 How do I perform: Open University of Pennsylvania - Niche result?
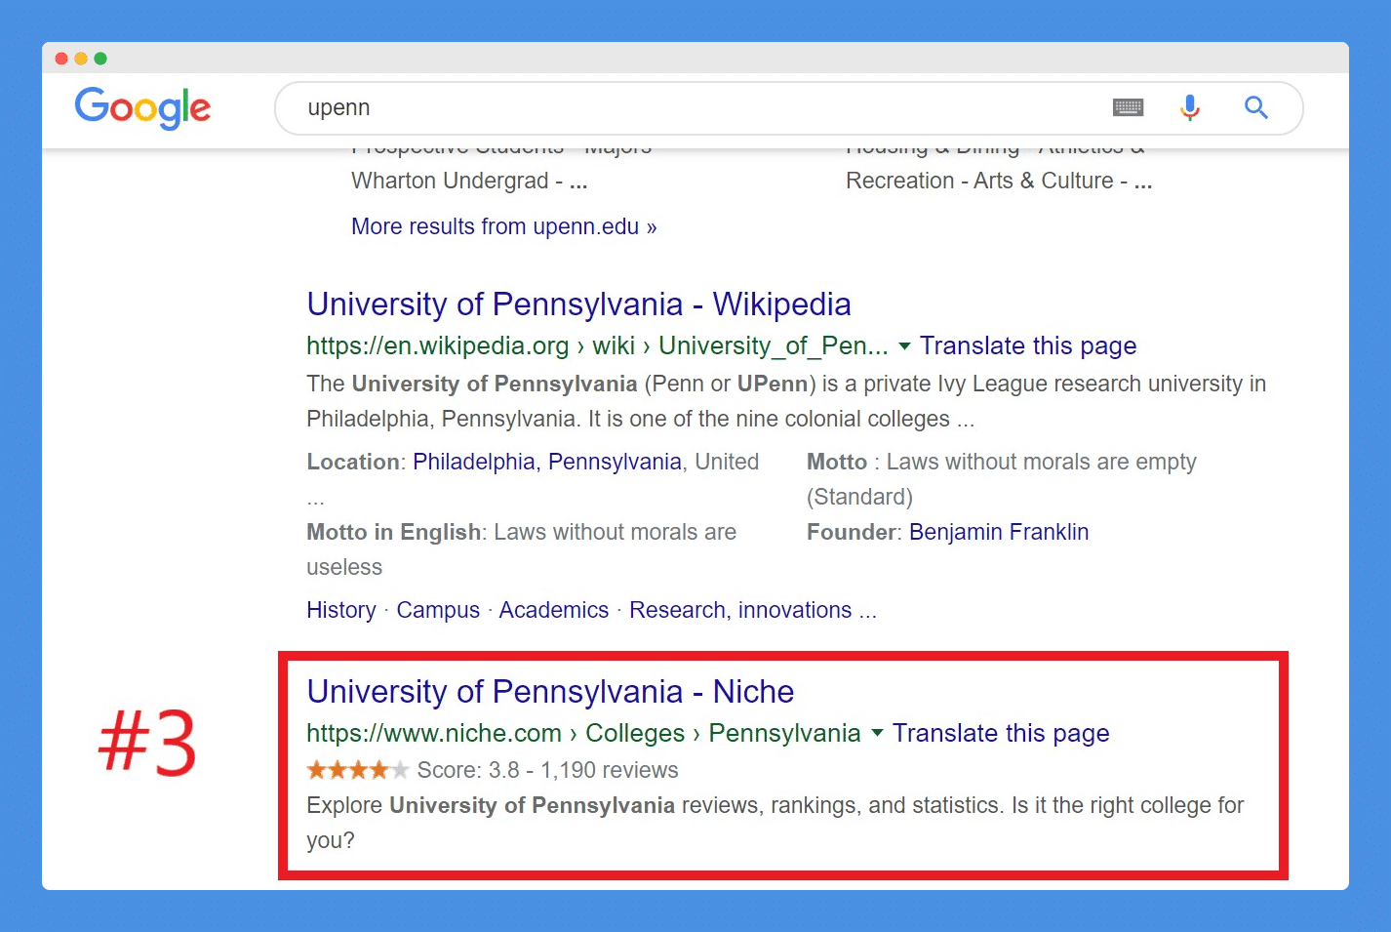click(550, 692)
